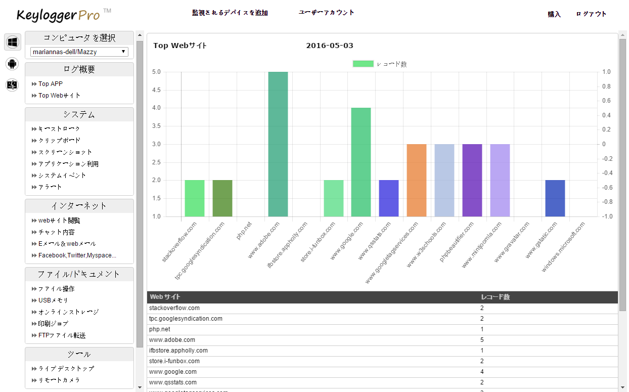The height and width of the screenshot is (392, 629).
Task: Click the 2016-05-03 date text
Action: 330,46
